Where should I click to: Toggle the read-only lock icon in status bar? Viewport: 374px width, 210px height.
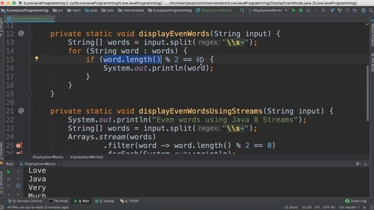[365, 208]
